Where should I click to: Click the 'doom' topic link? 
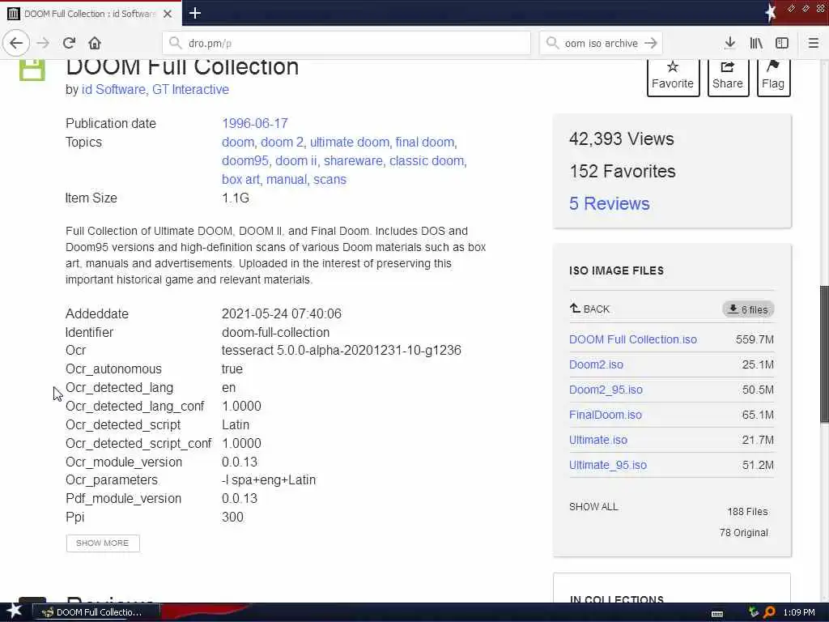[x=237, y=143]
